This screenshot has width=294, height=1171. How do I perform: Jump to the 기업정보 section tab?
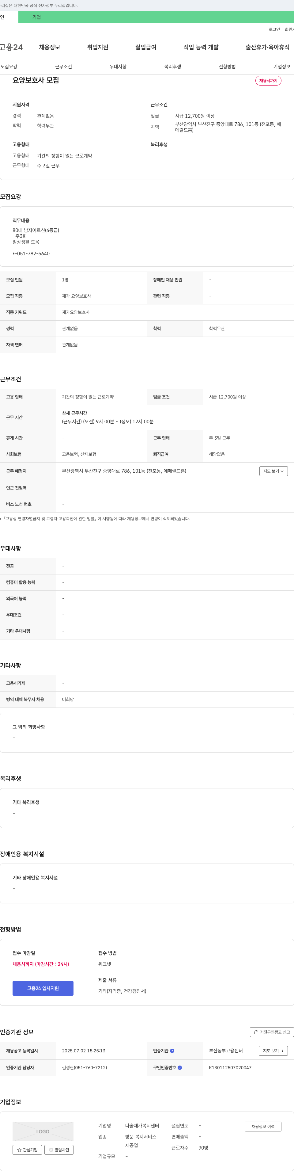[282, 67]
